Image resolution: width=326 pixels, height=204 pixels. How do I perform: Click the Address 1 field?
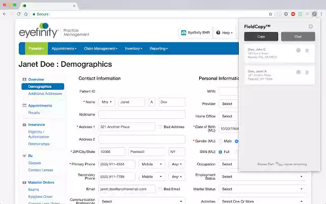[127, 127]
